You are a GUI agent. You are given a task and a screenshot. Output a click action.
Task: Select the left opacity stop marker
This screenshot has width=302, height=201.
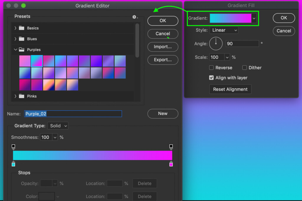click(13, 146)
